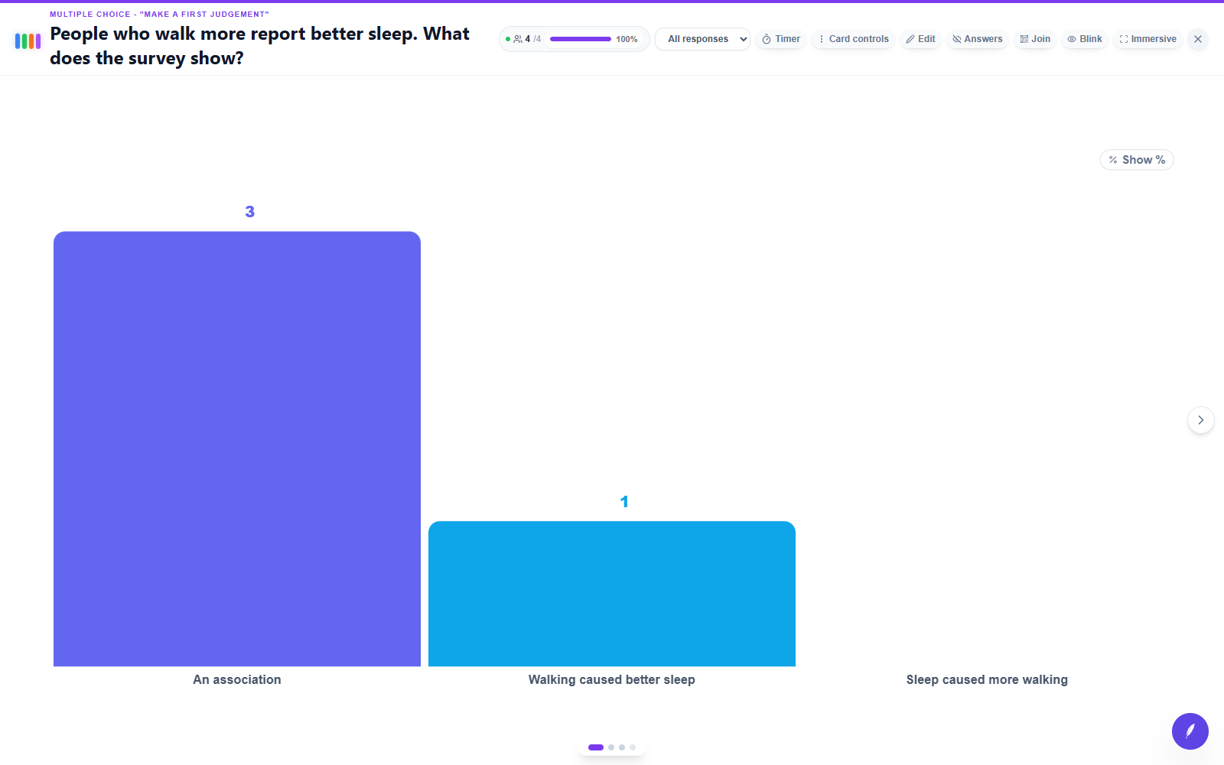Click the count 3 above first bar

249,212
